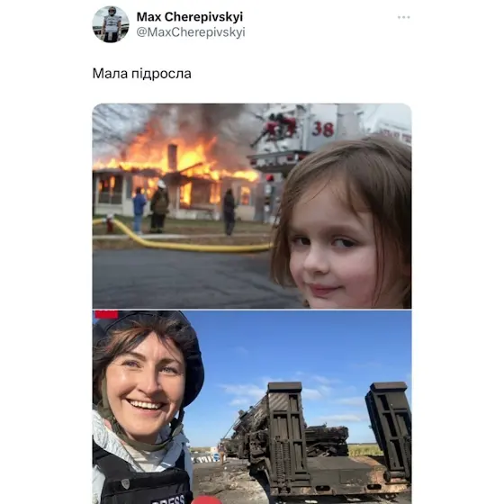
Task: Click the flames above the house roof
Action: tap(180, 151)
